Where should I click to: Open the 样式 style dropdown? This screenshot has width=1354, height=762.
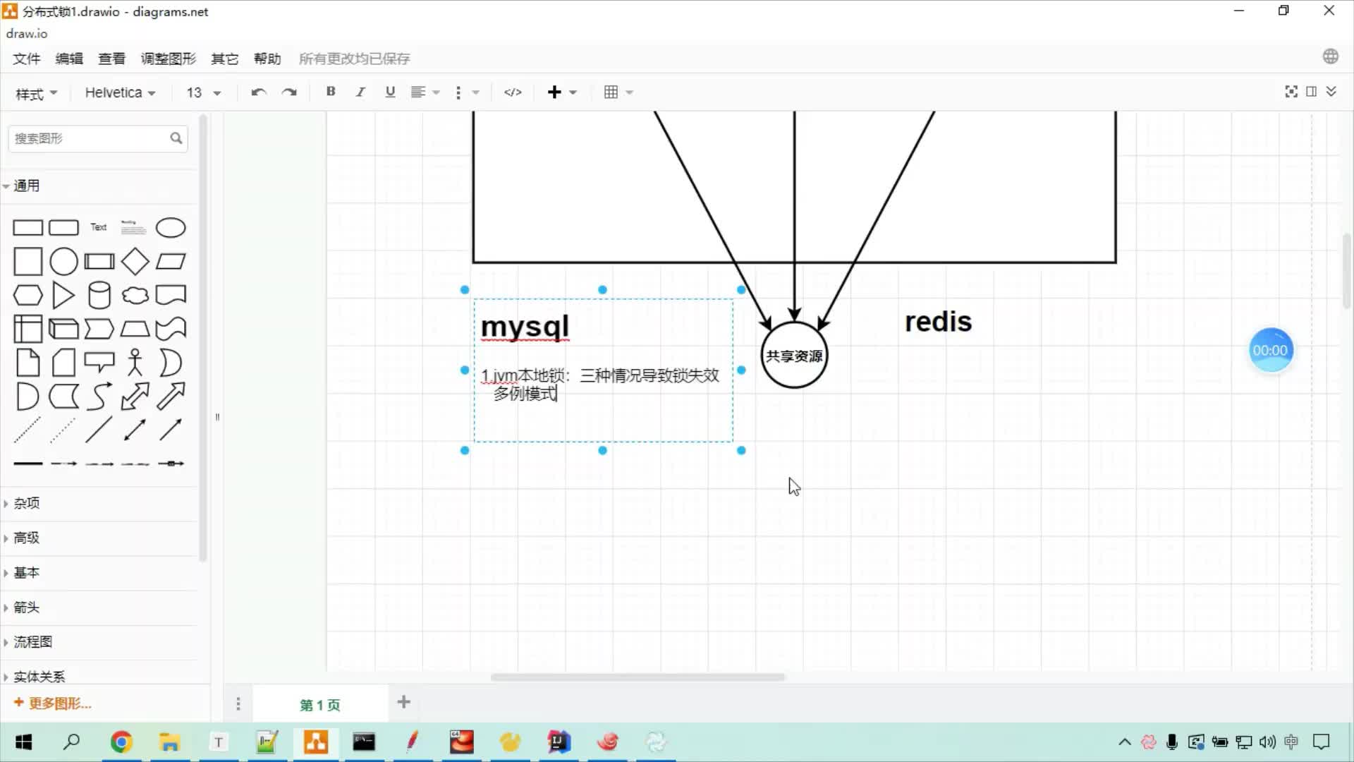click(36, 94)
